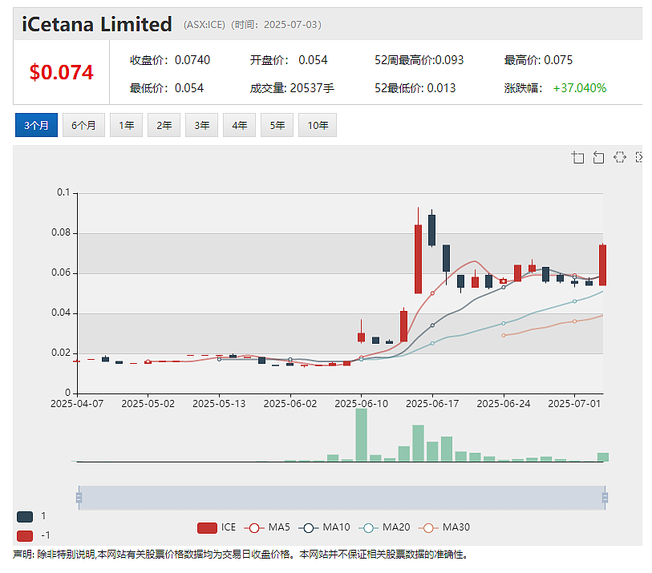The image size is (652, 573).
Task: Click the 52周最高价 0.093 text
Action: (x=419, y=60)
